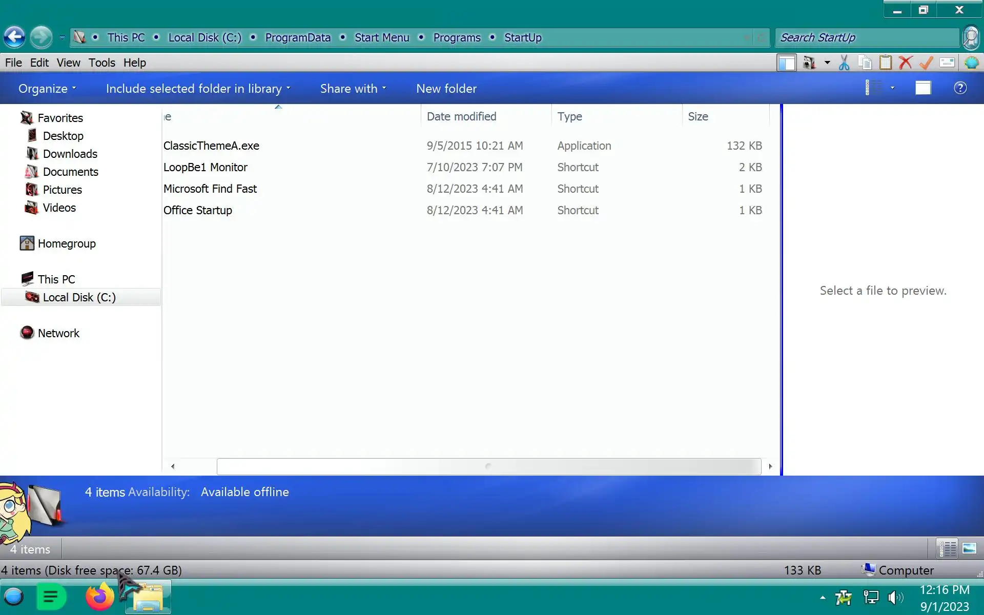
Task: Navigate to ProgramData in breadcrumb
Action: [x=297, y=37]
